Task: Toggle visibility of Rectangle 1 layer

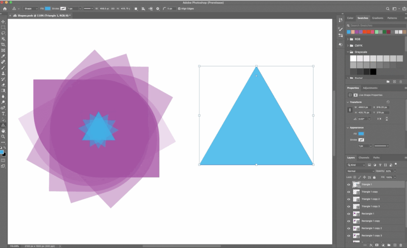Action: click(348, 213)
